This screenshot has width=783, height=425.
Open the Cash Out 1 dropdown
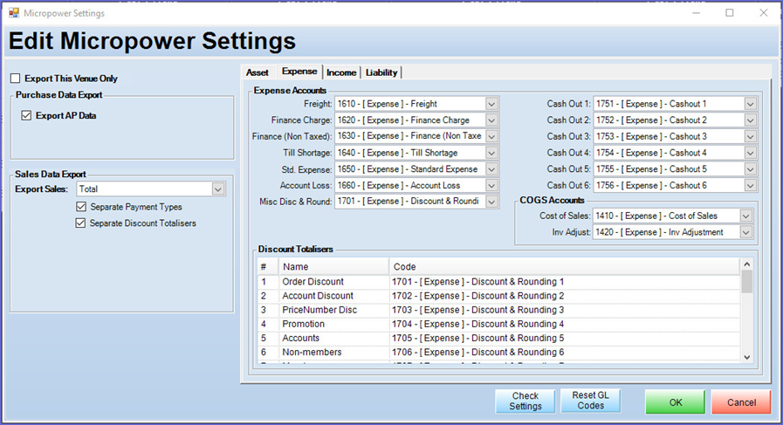pos(750,104)
